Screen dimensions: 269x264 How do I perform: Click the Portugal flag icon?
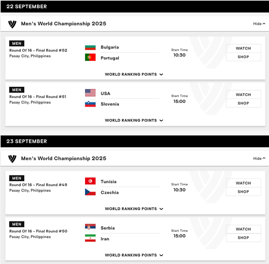point(90,58)
